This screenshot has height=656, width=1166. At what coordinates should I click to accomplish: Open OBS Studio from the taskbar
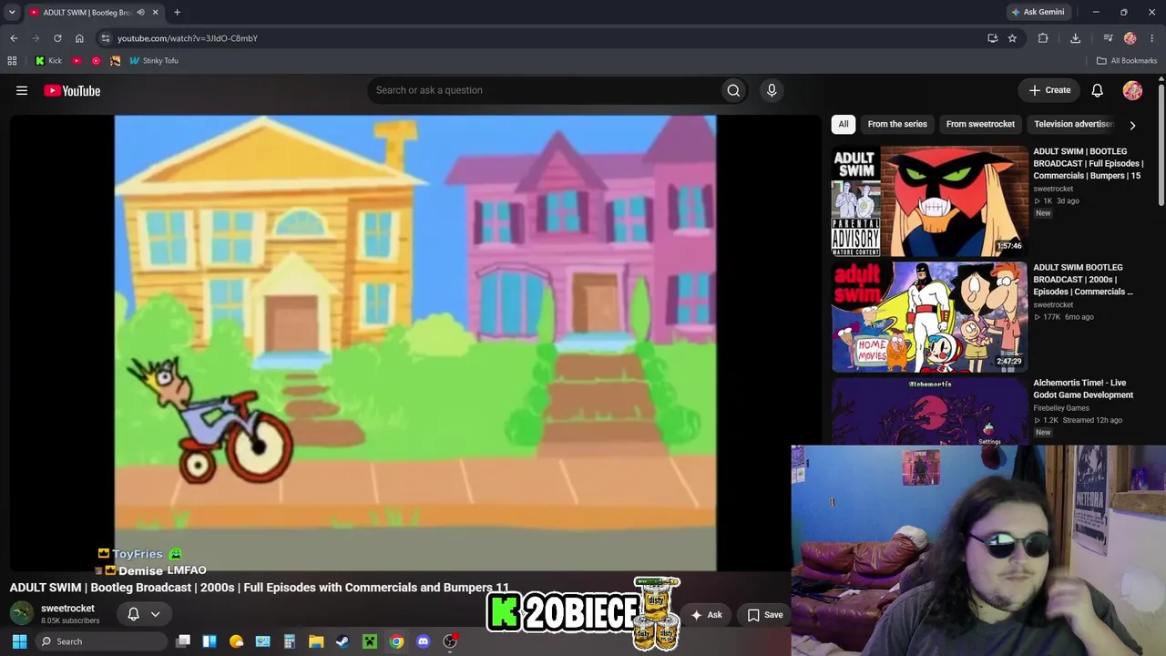click(x=450, y=641)
